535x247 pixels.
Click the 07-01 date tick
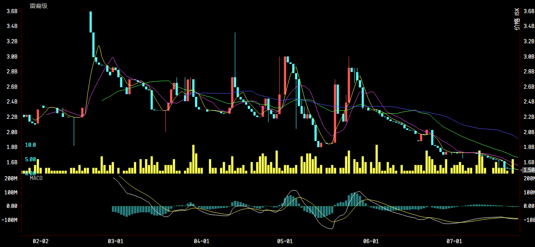[x=454, y=241]
